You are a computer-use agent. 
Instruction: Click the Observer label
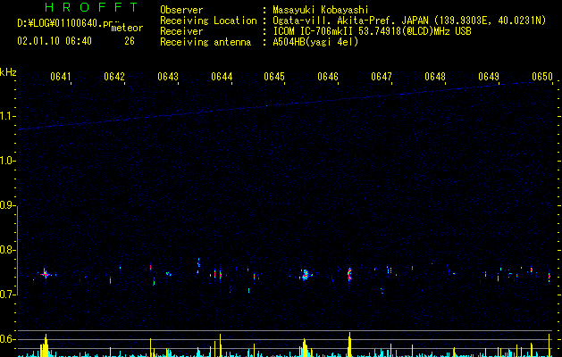(181, 10)
